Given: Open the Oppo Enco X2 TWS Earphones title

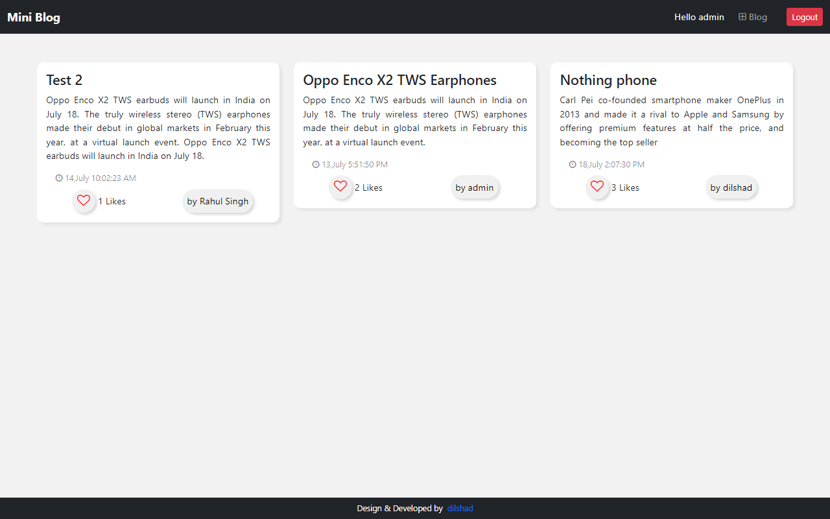Looking at the screenshot, I should 399,80.
